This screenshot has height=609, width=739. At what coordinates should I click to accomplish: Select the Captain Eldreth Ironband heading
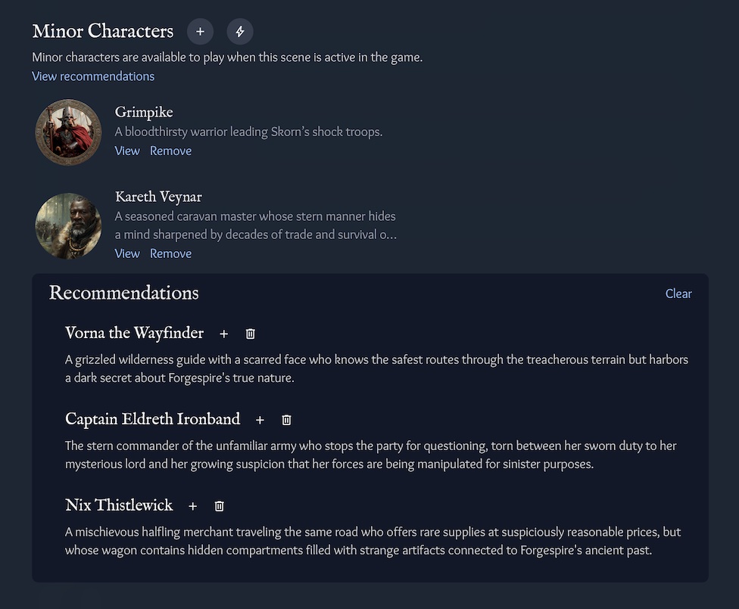[x=152, y=418]
